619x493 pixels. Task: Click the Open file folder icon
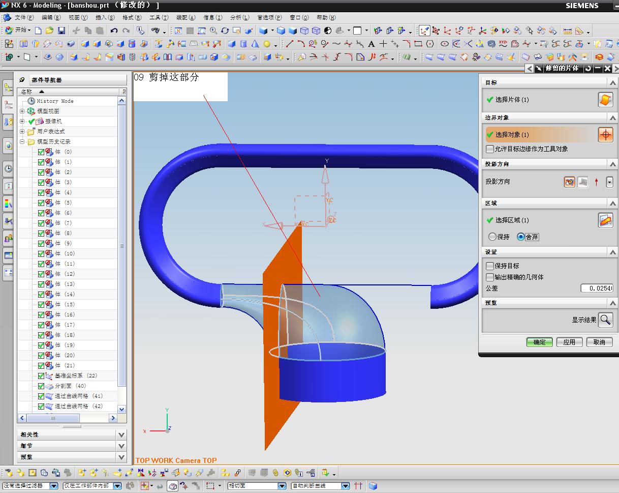(x=49, y=31)
